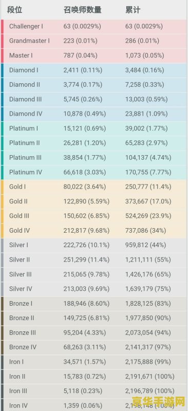Screen dimensions: 188x411
Task: Click the yellow Gold II color bar
Action: click(x=2, y=201)
